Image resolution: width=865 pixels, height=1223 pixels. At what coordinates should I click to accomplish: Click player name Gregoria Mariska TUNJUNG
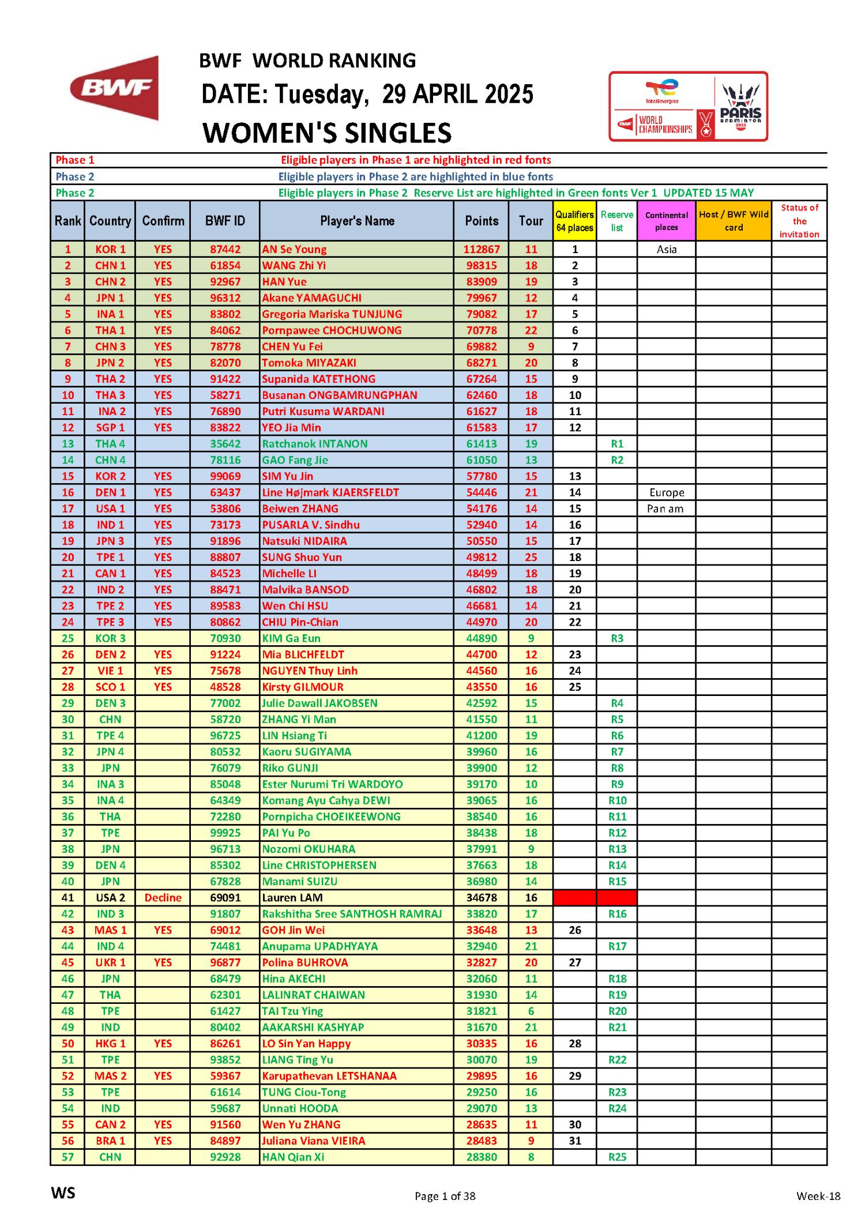(x=332, y=314)
